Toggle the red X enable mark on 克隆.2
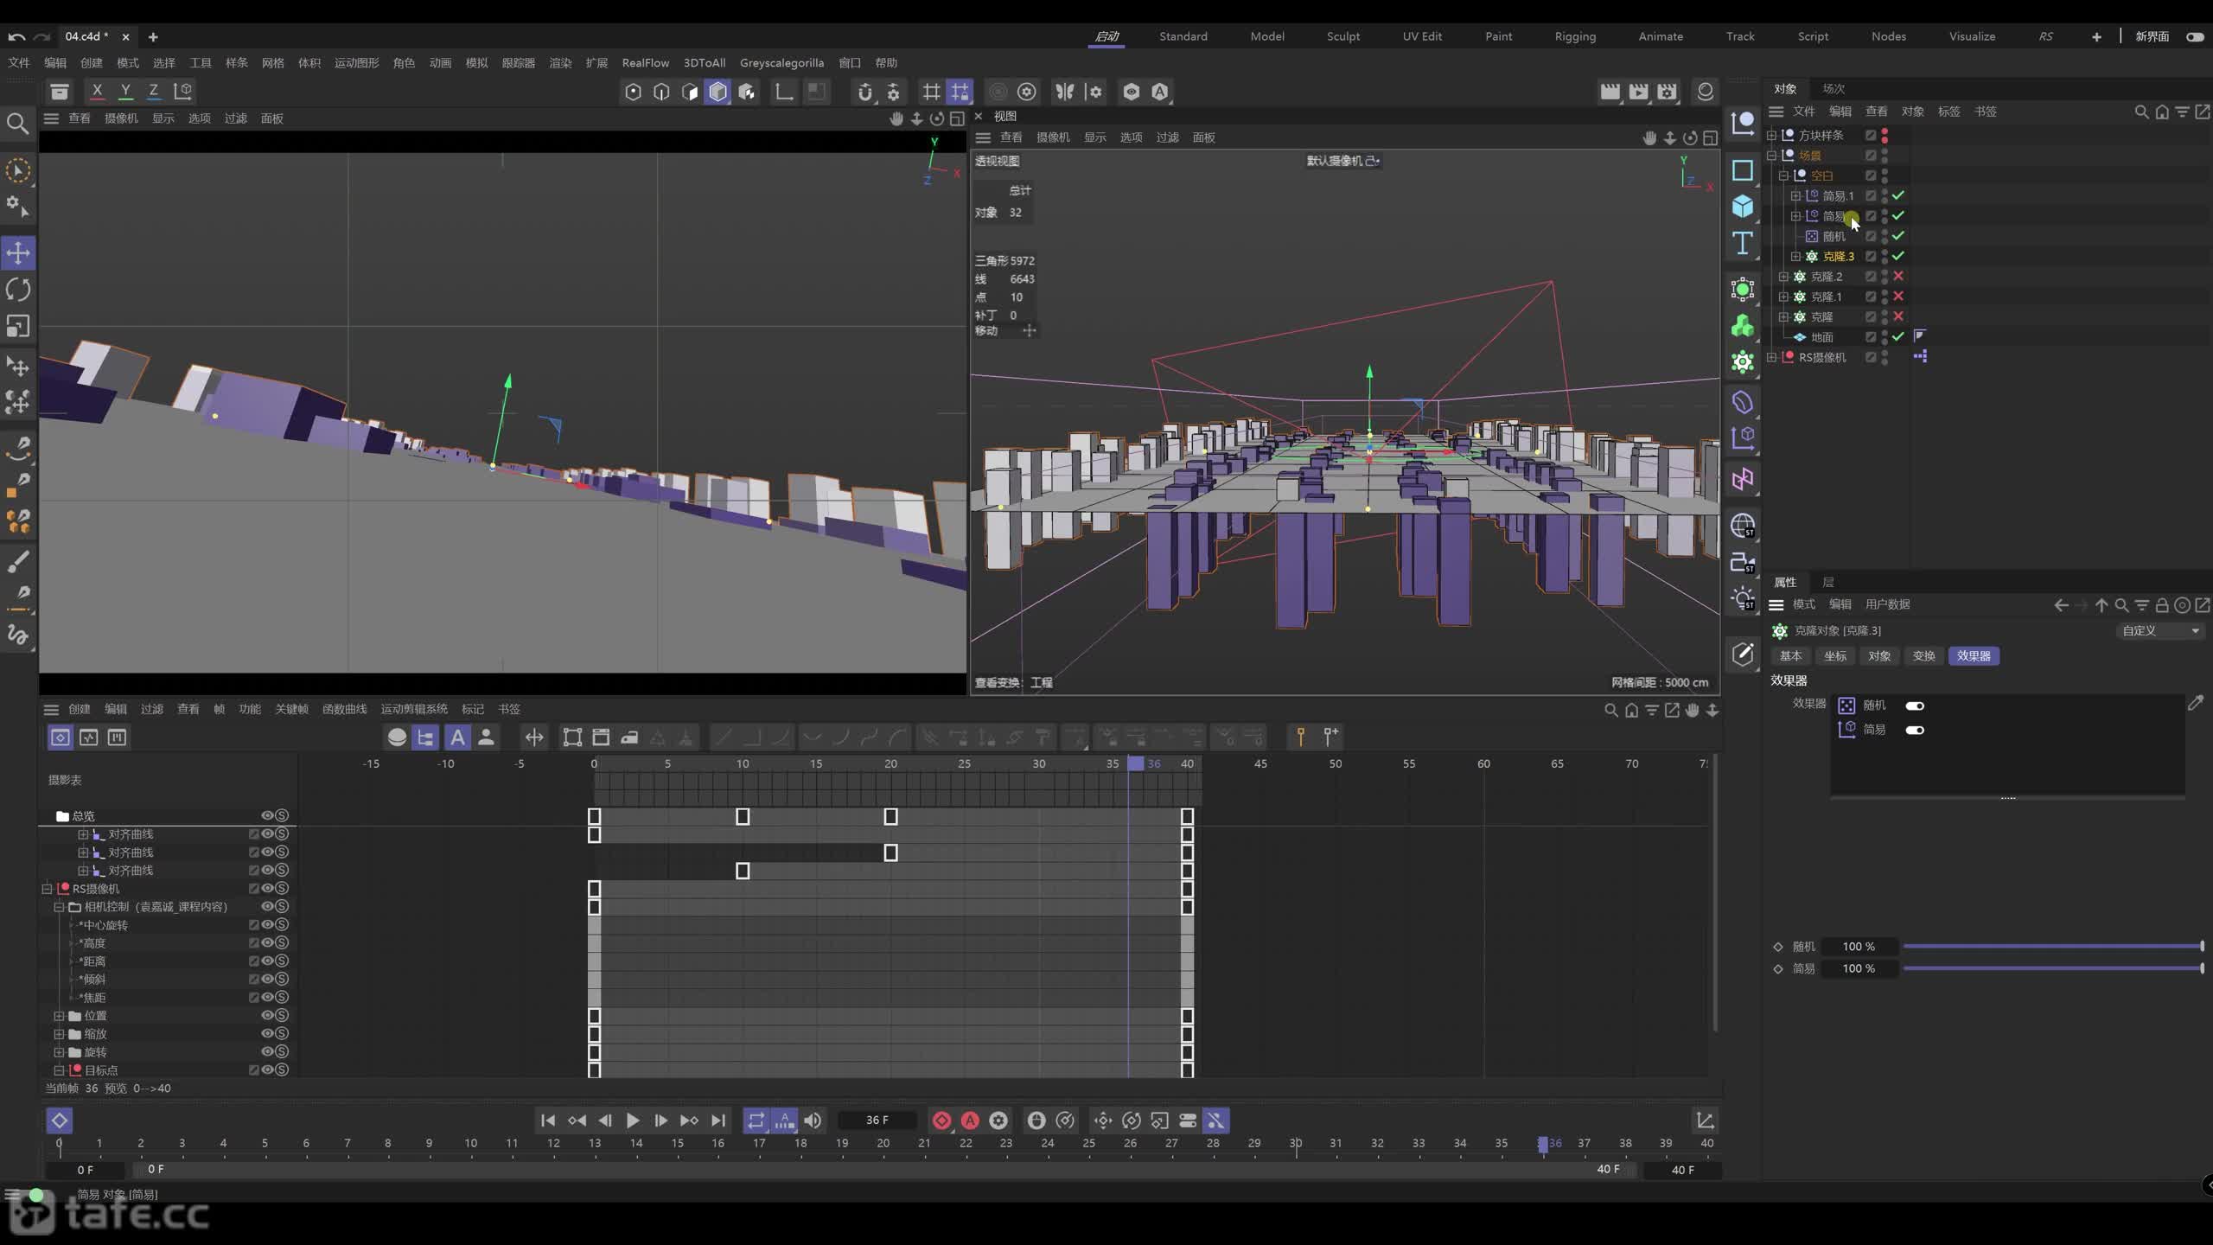The height and width of the screenshot is (1245, 2213). pos(1898,276)
